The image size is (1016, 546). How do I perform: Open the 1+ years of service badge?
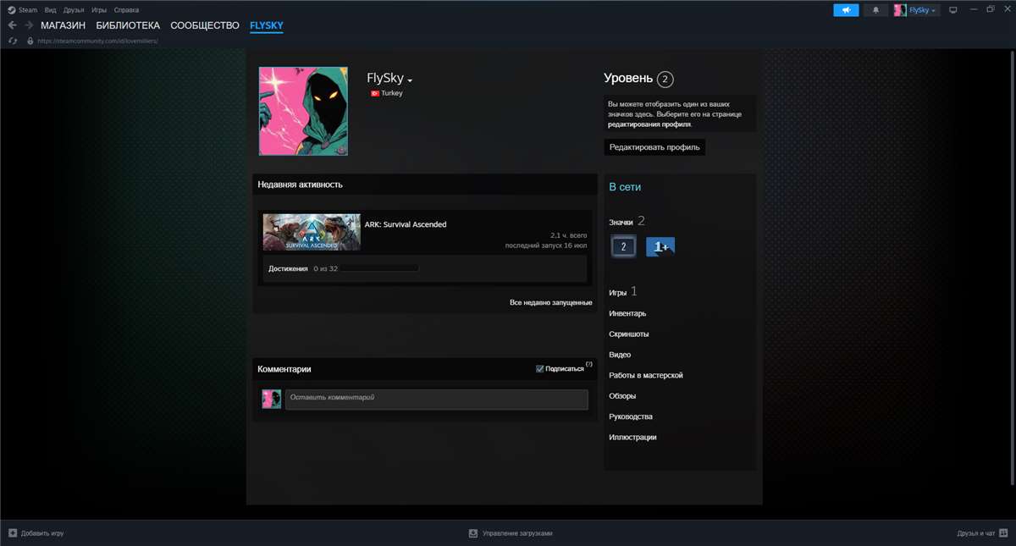[660, 246]
